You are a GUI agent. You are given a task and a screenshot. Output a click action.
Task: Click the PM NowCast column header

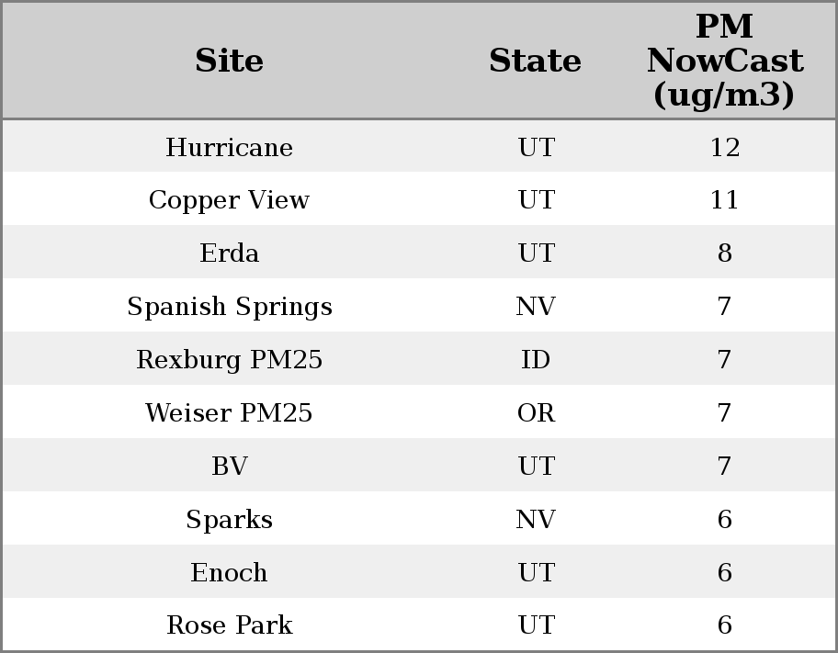point(724,61)
